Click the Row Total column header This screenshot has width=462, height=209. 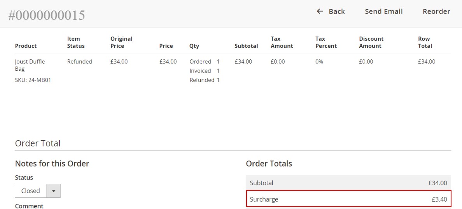tap(425, 42)
